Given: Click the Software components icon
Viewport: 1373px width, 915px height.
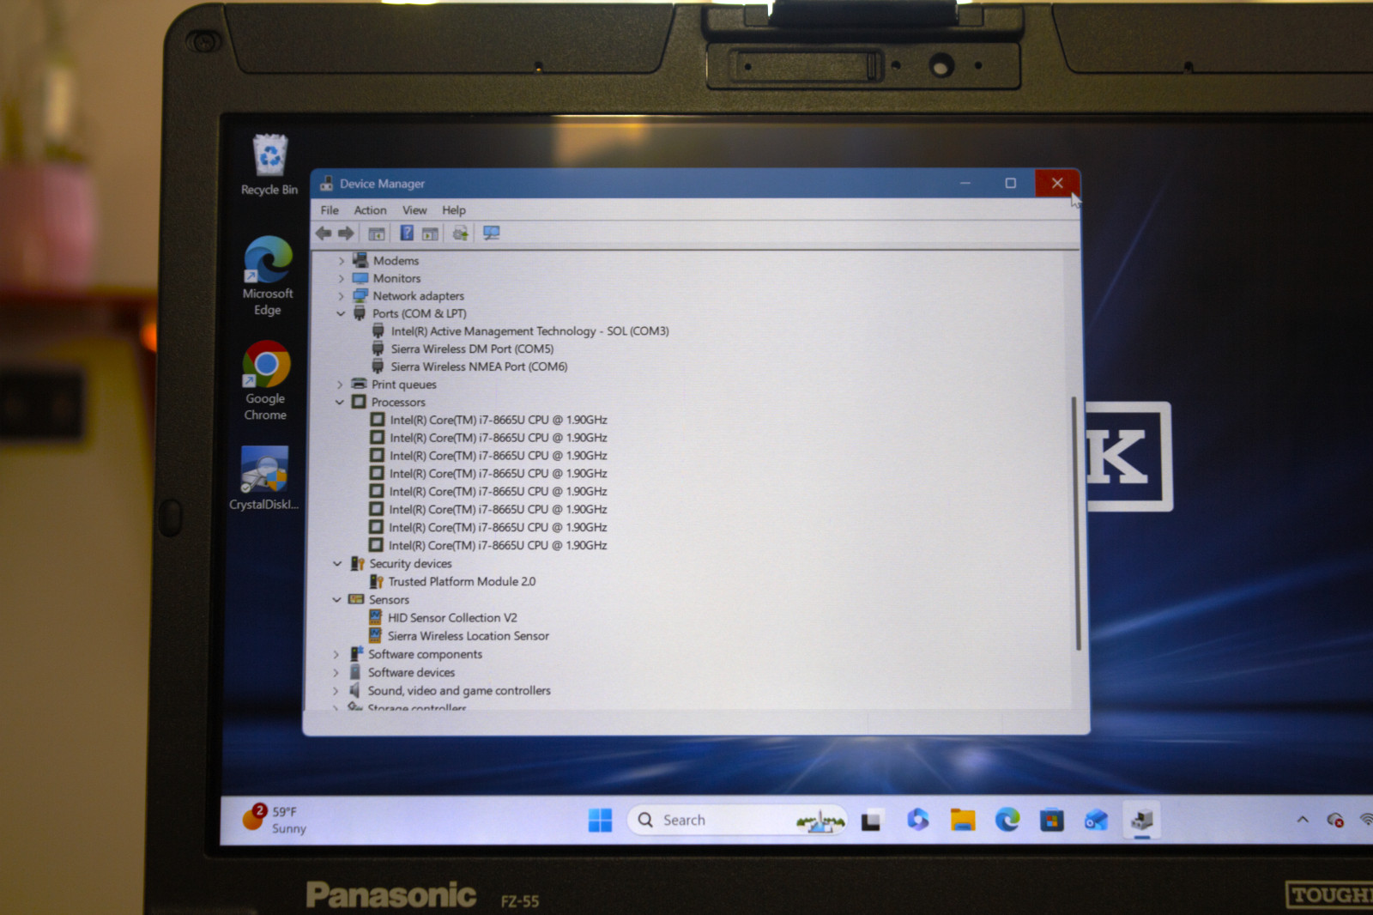Looking at the screenshot, I should (355, 654).
